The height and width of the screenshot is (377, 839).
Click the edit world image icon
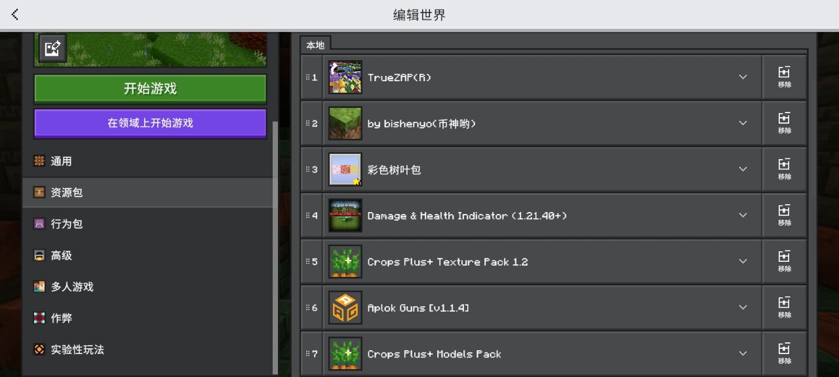coord(52,48)
